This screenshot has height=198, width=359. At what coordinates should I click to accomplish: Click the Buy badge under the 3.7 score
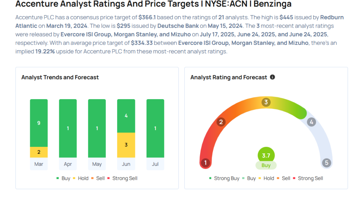tap(266, 165)
